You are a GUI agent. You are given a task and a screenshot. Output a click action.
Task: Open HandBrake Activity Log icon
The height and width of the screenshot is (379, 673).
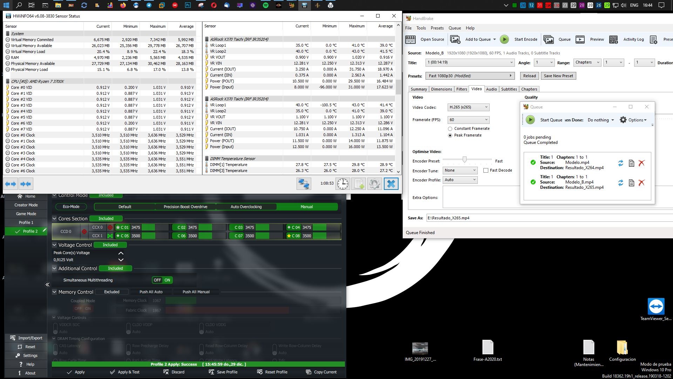[613, 39]
